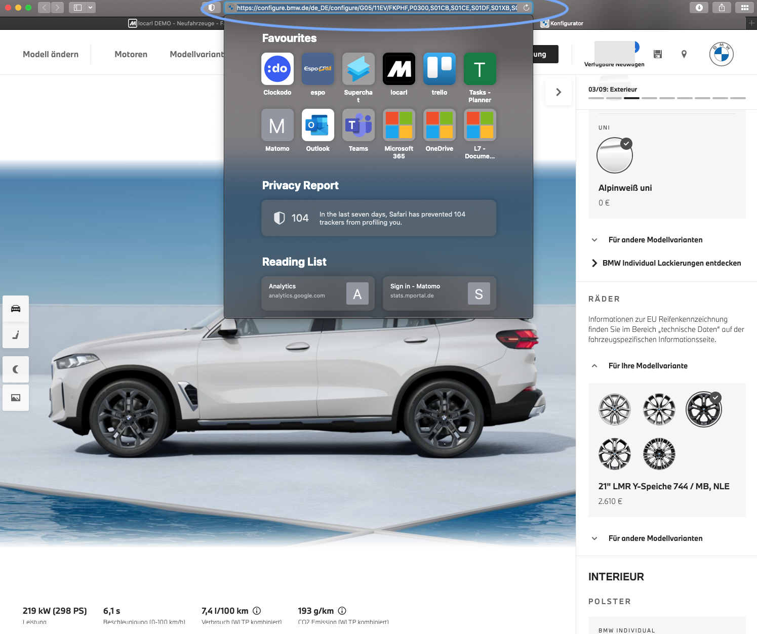Image resolution: width=757 pixels, height=634 pixels.
Task: Switch to the interior seat view
Action: coord(16,335)
